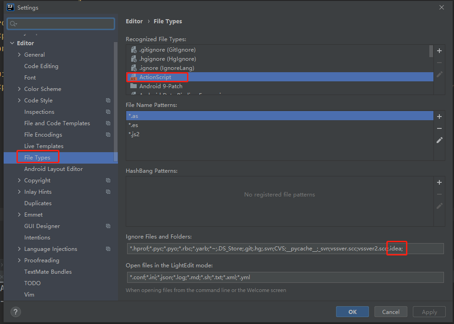Image resolution: width=454 pixels, height=324 pixels.
Task: Open Code Editing settings
Action: click(41, 66)
